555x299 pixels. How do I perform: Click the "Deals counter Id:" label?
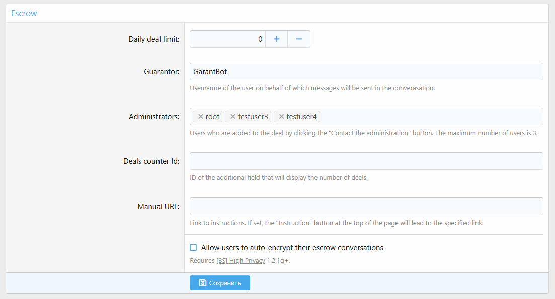(151, 162)
